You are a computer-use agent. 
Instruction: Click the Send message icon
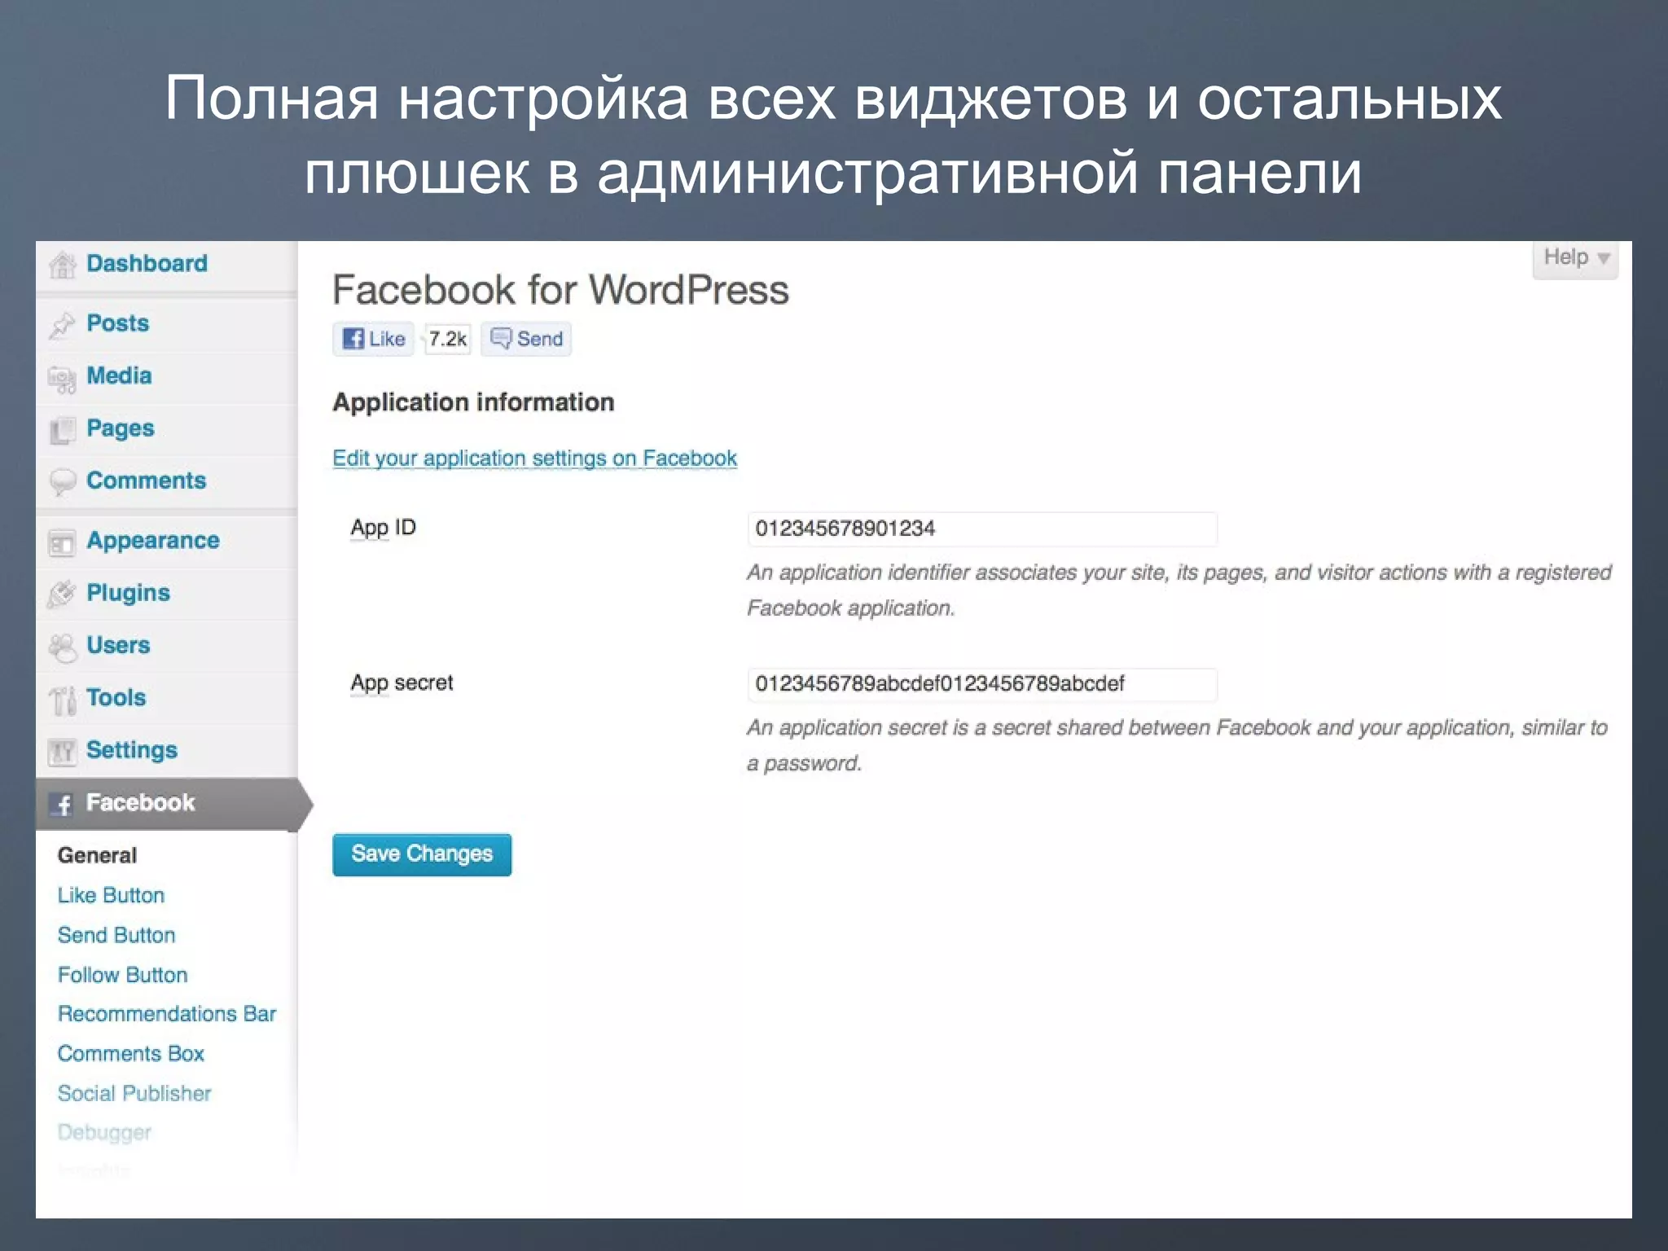click(x=501, y=338)
